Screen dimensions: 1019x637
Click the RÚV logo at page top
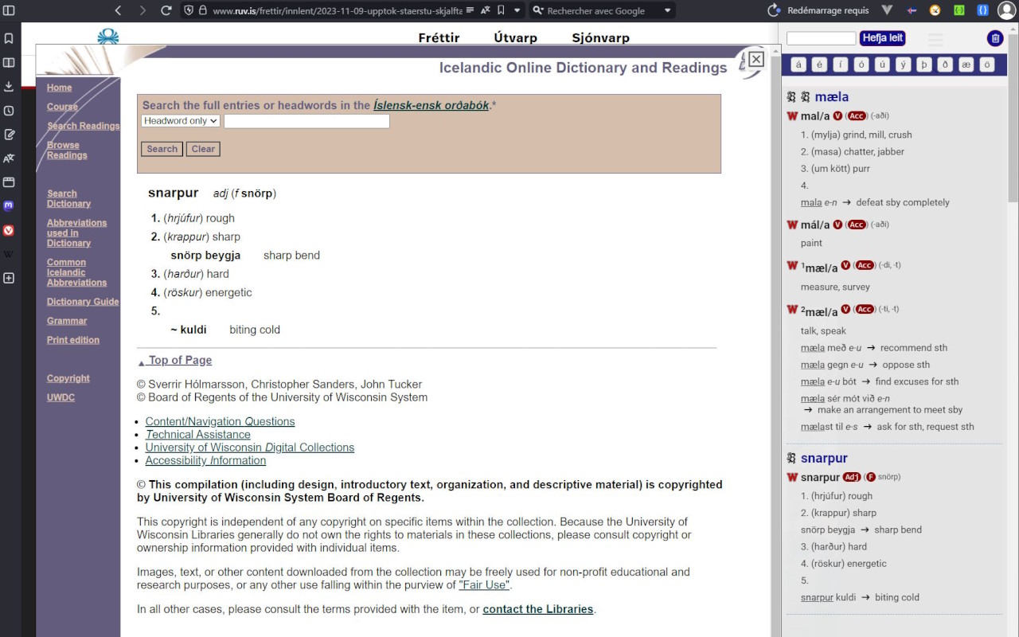click(x=108, y=37)
